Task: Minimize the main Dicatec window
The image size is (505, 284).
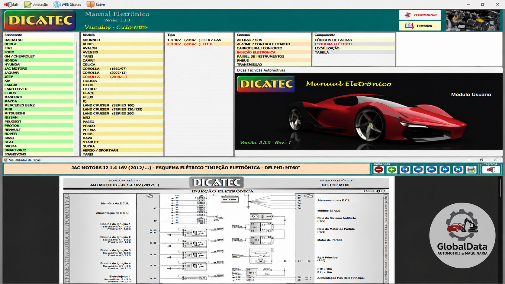Action: [468, 4]
